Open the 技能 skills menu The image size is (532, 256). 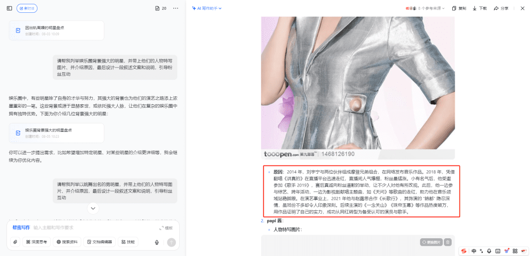pyautogui.click(x=128, y=242)
